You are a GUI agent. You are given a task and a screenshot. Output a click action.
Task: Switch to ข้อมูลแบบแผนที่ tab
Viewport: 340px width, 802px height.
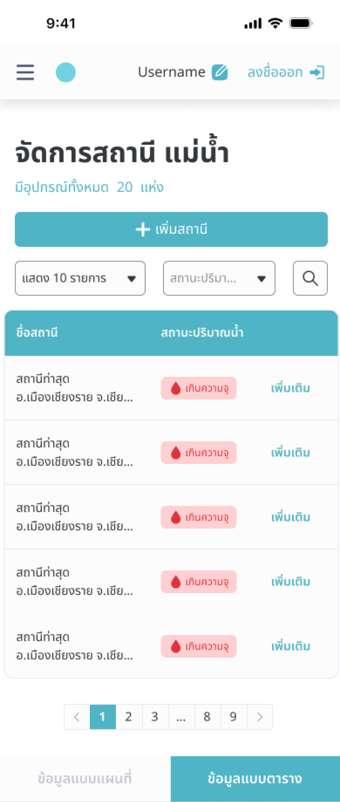click(85, 779)
